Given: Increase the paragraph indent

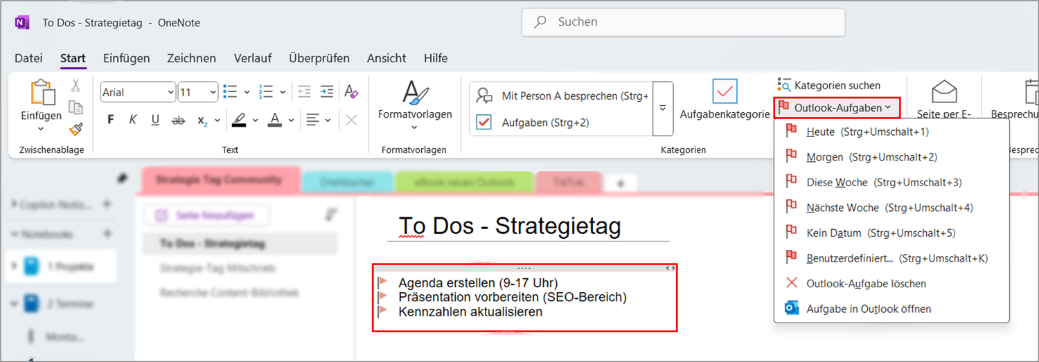Looking at the screenshot, I should point(327,91).
